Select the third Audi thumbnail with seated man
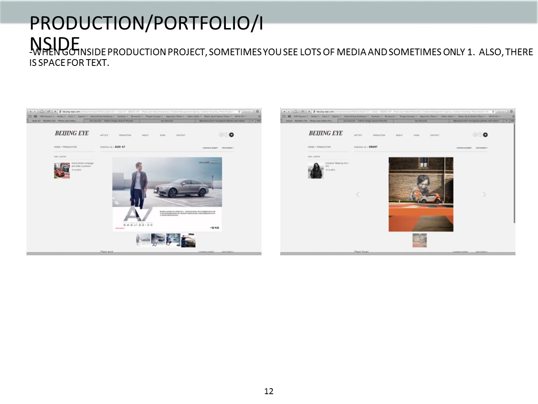Viewport: 538px width, 404px height. [x=173, y=240]
